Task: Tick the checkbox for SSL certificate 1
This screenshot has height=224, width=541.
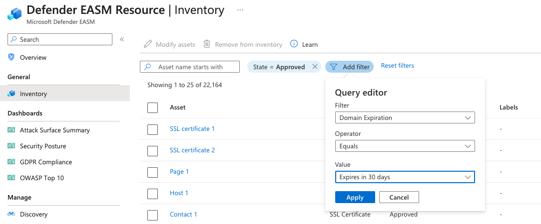Action: click(153, 129)
